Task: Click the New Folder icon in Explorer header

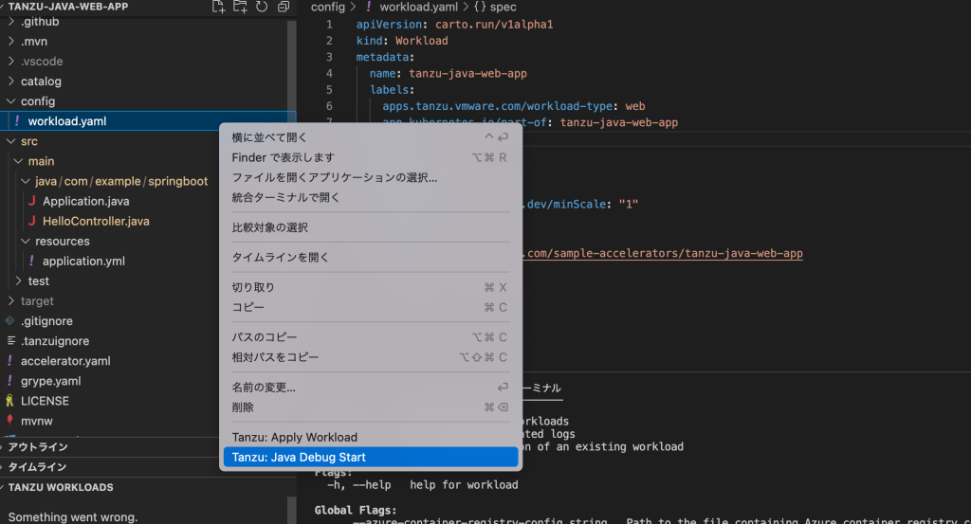Action: click(241, 7)
